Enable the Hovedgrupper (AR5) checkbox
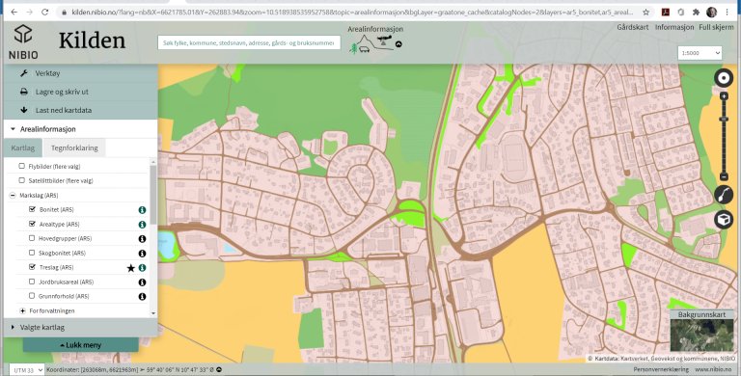Image resolution: width=741 pixels, height=376 pixels. [x=32, y=238]
